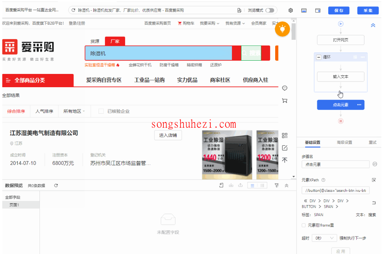The height and width of the screenshot is (254, 387).
Task: Click the icon beside the step name field
Action: click(374, 164)
